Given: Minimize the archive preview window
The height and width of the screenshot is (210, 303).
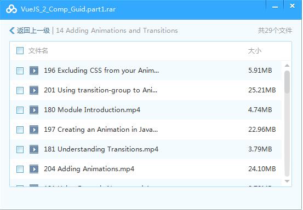Looking at the screenshot, I should tap(275, 7).
